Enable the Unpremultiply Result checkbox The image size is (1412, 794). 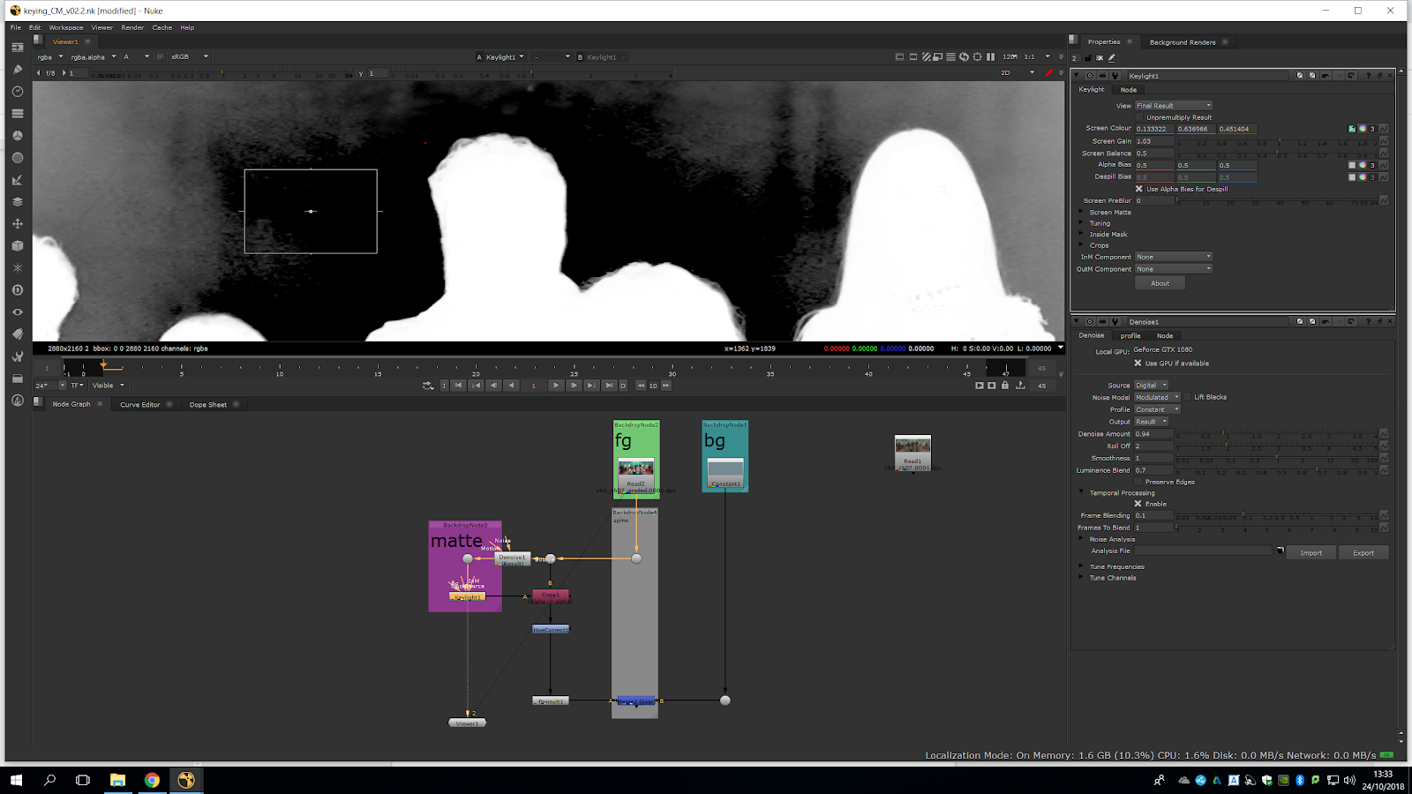[1139, 117]
